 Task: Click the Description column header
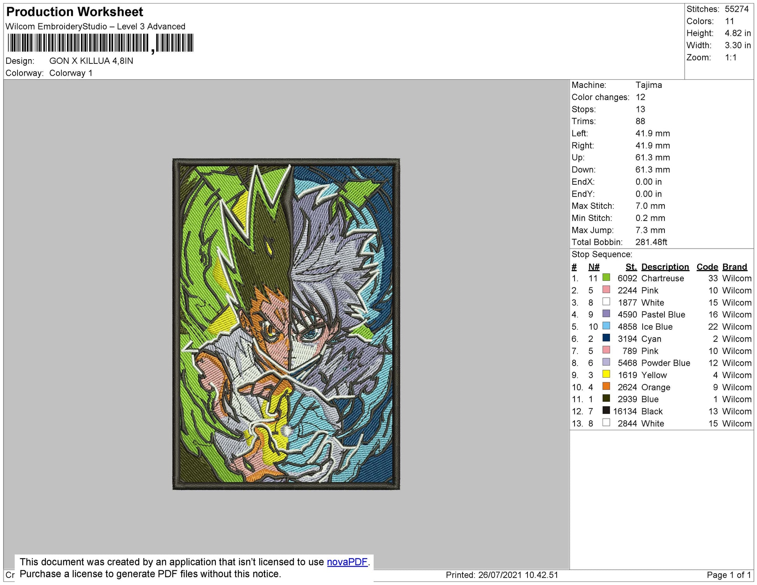coord(665,267)
